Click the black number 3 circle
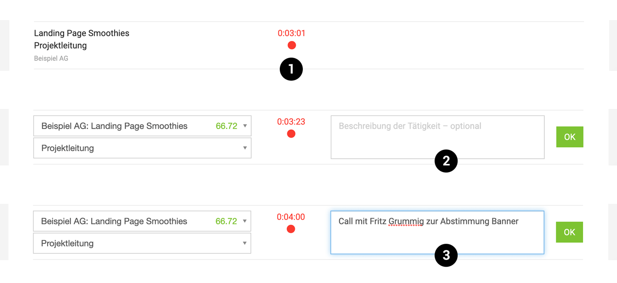This screenshot has height=283, width=617. 446,255
